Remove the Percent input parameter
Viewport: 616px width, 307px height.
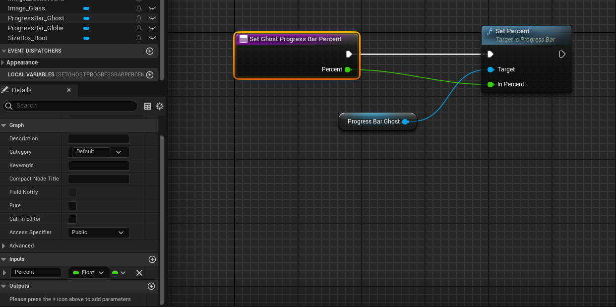(139, 273)
